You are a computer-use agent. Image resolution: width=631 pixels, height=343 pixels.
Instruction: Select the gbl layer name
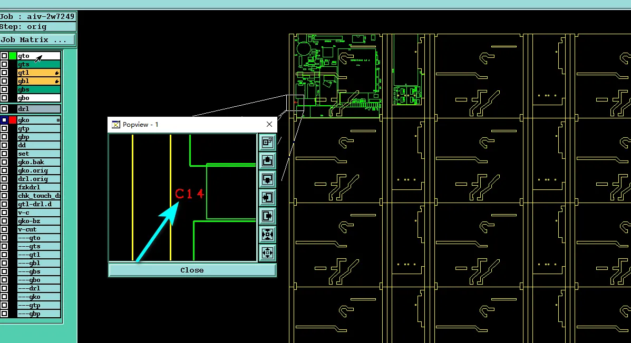click(38, 81)
